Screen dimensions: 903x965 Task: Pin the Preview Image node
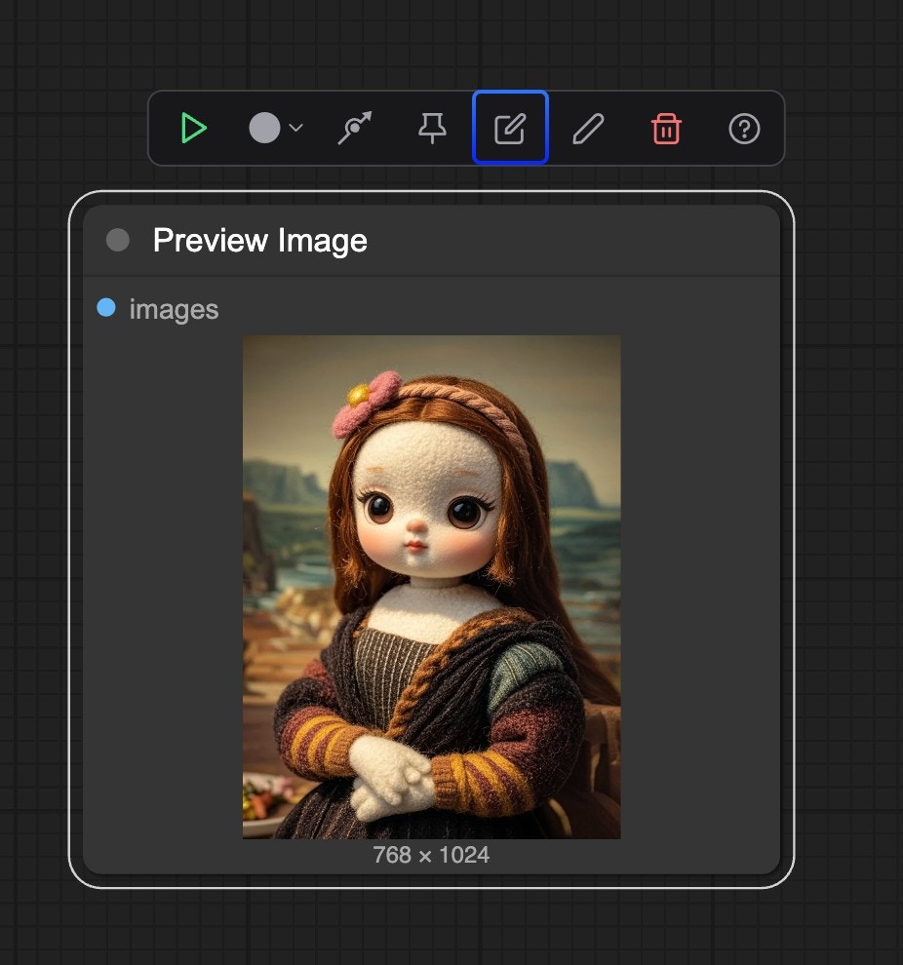tap(432, 128)
